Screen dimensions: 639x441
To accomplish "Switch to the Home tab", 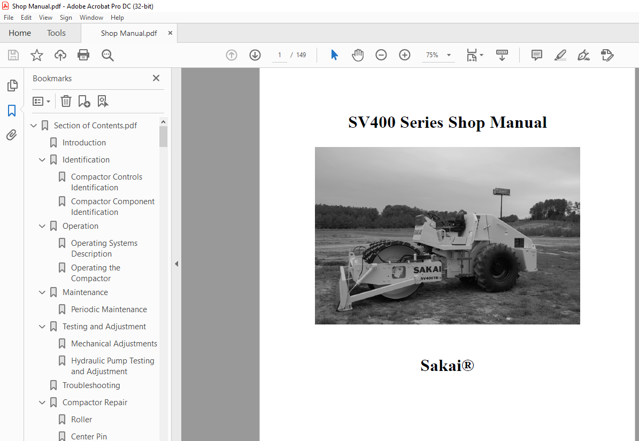I will click(20, 33).
